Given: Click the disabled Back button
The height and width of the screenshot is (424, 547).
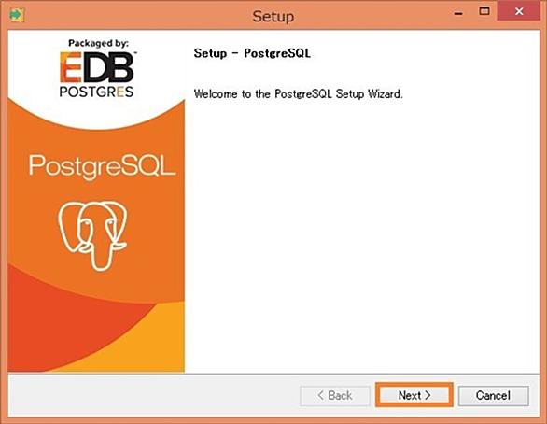Looking at the screenshot, I should coord(335,395).
